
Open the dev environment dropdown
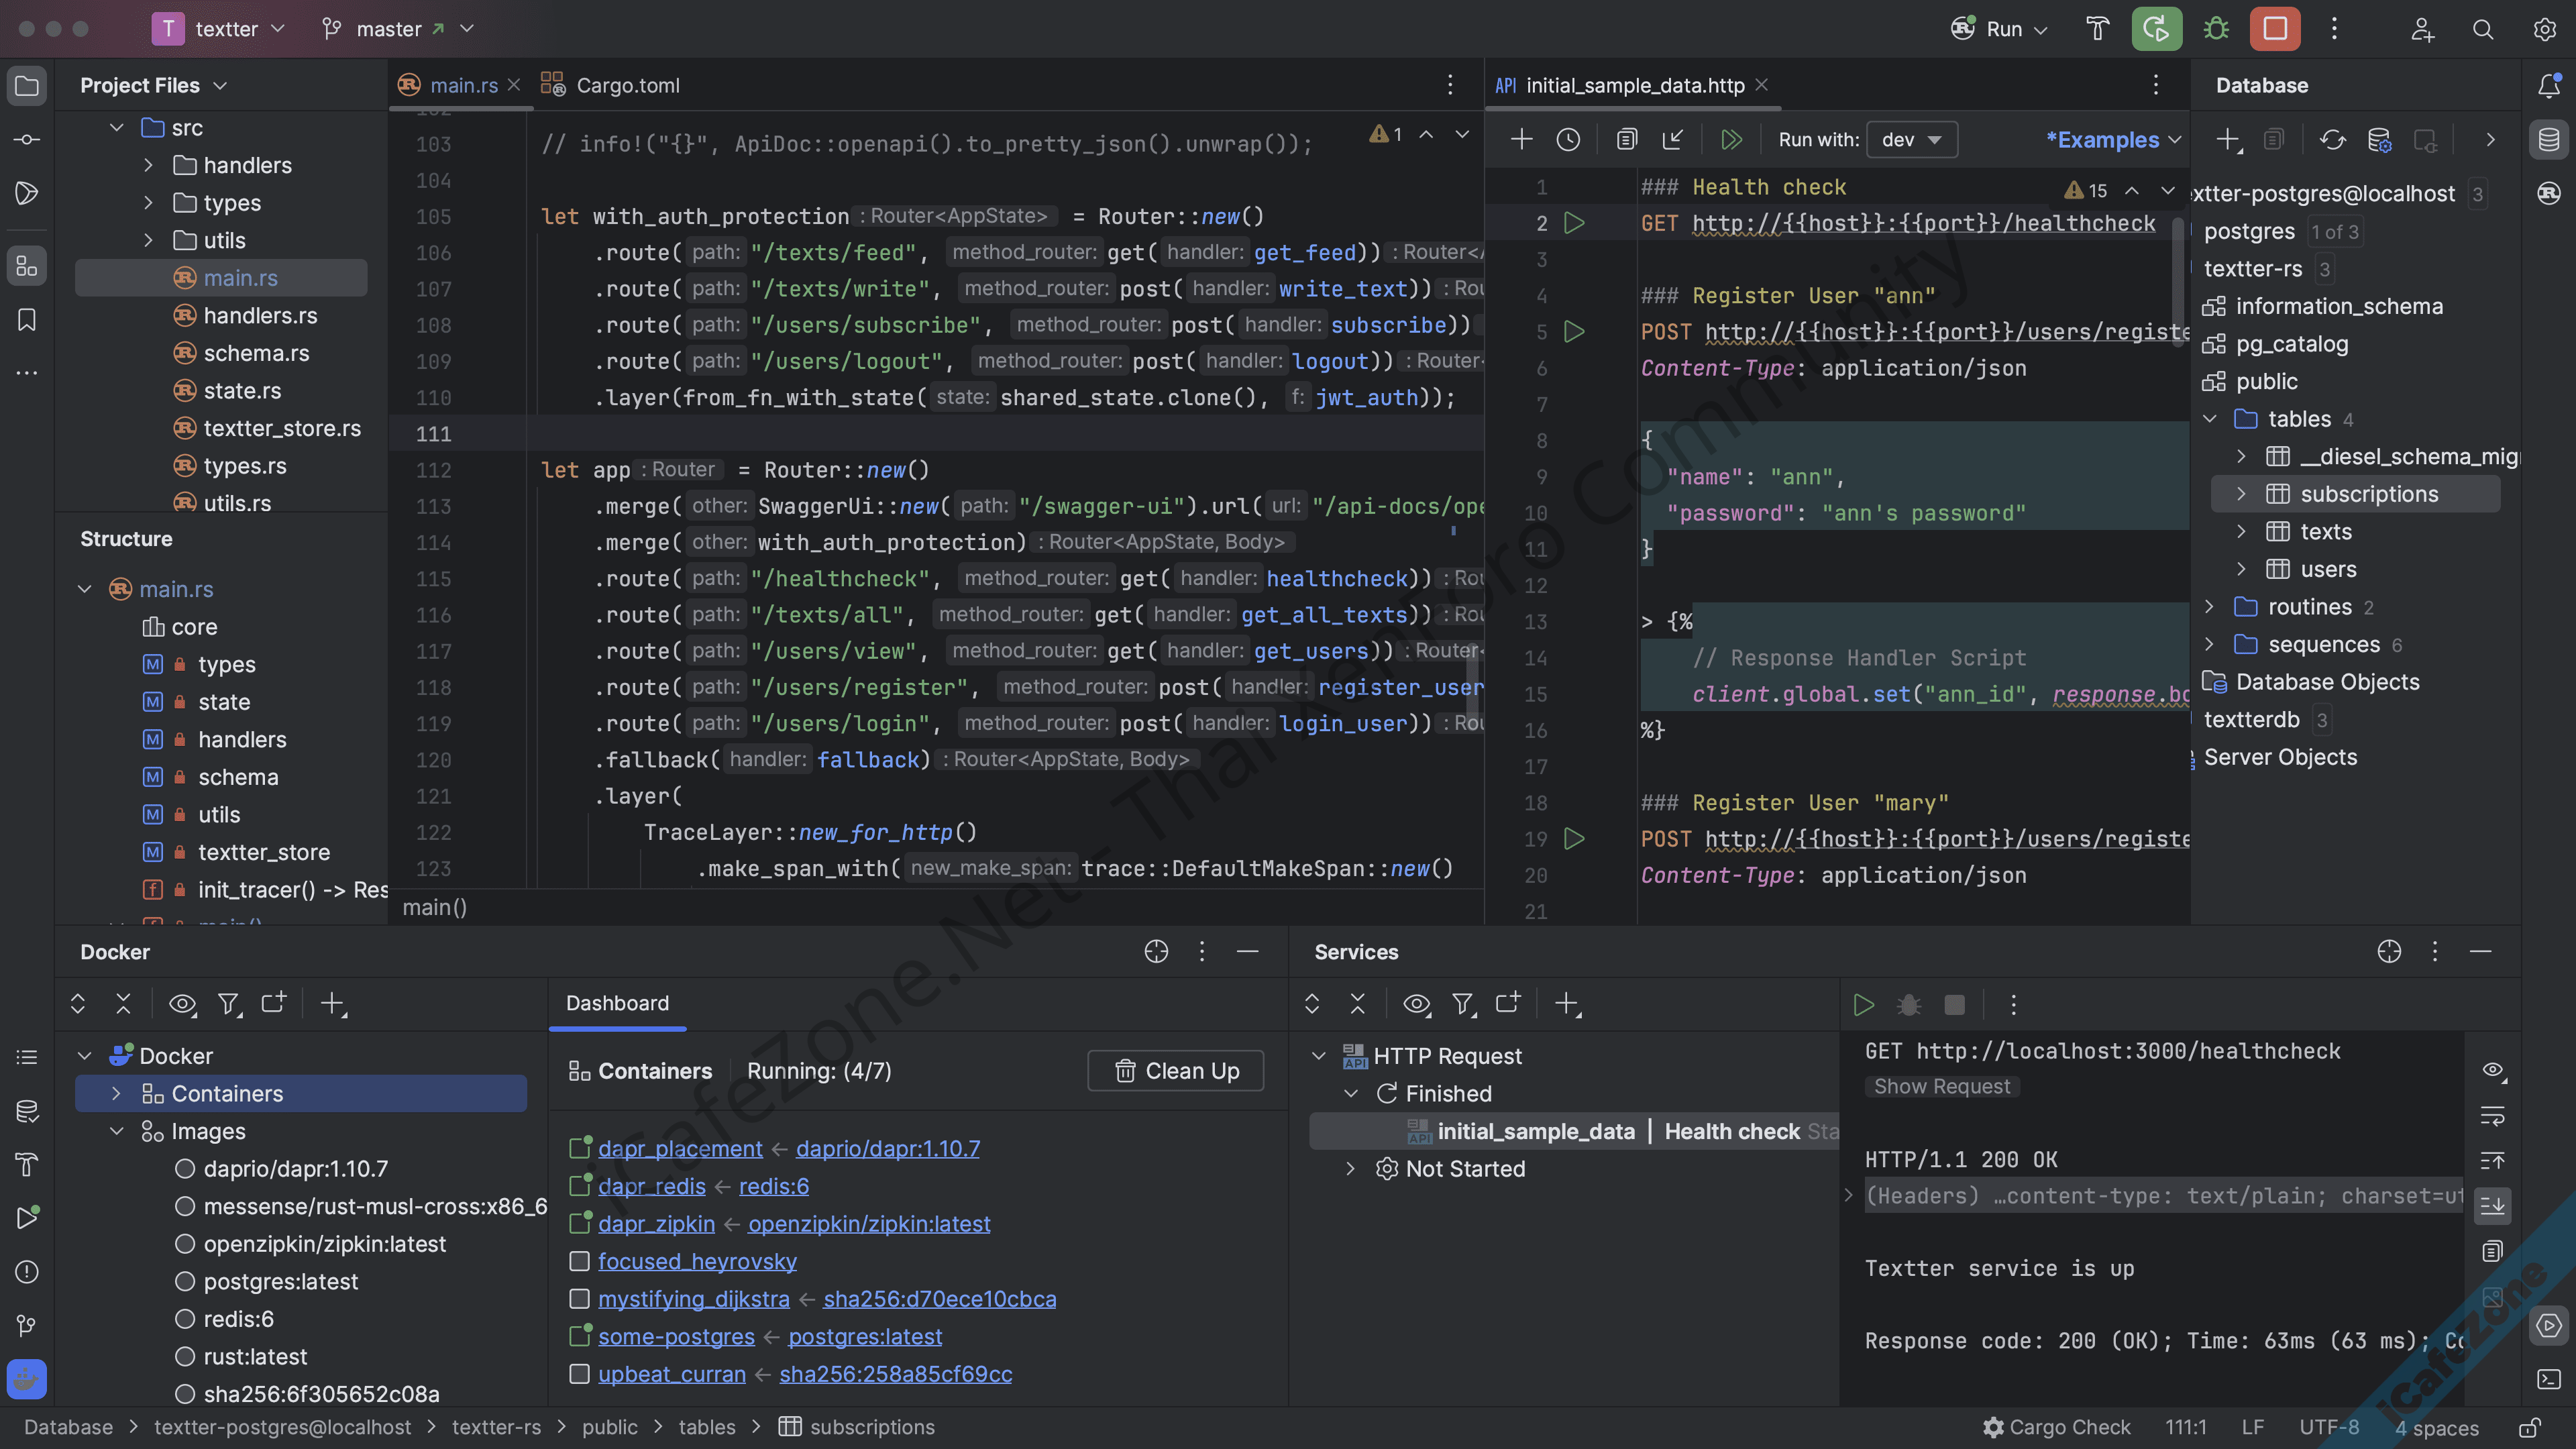pyautogui.click(x=1911, y=140)
